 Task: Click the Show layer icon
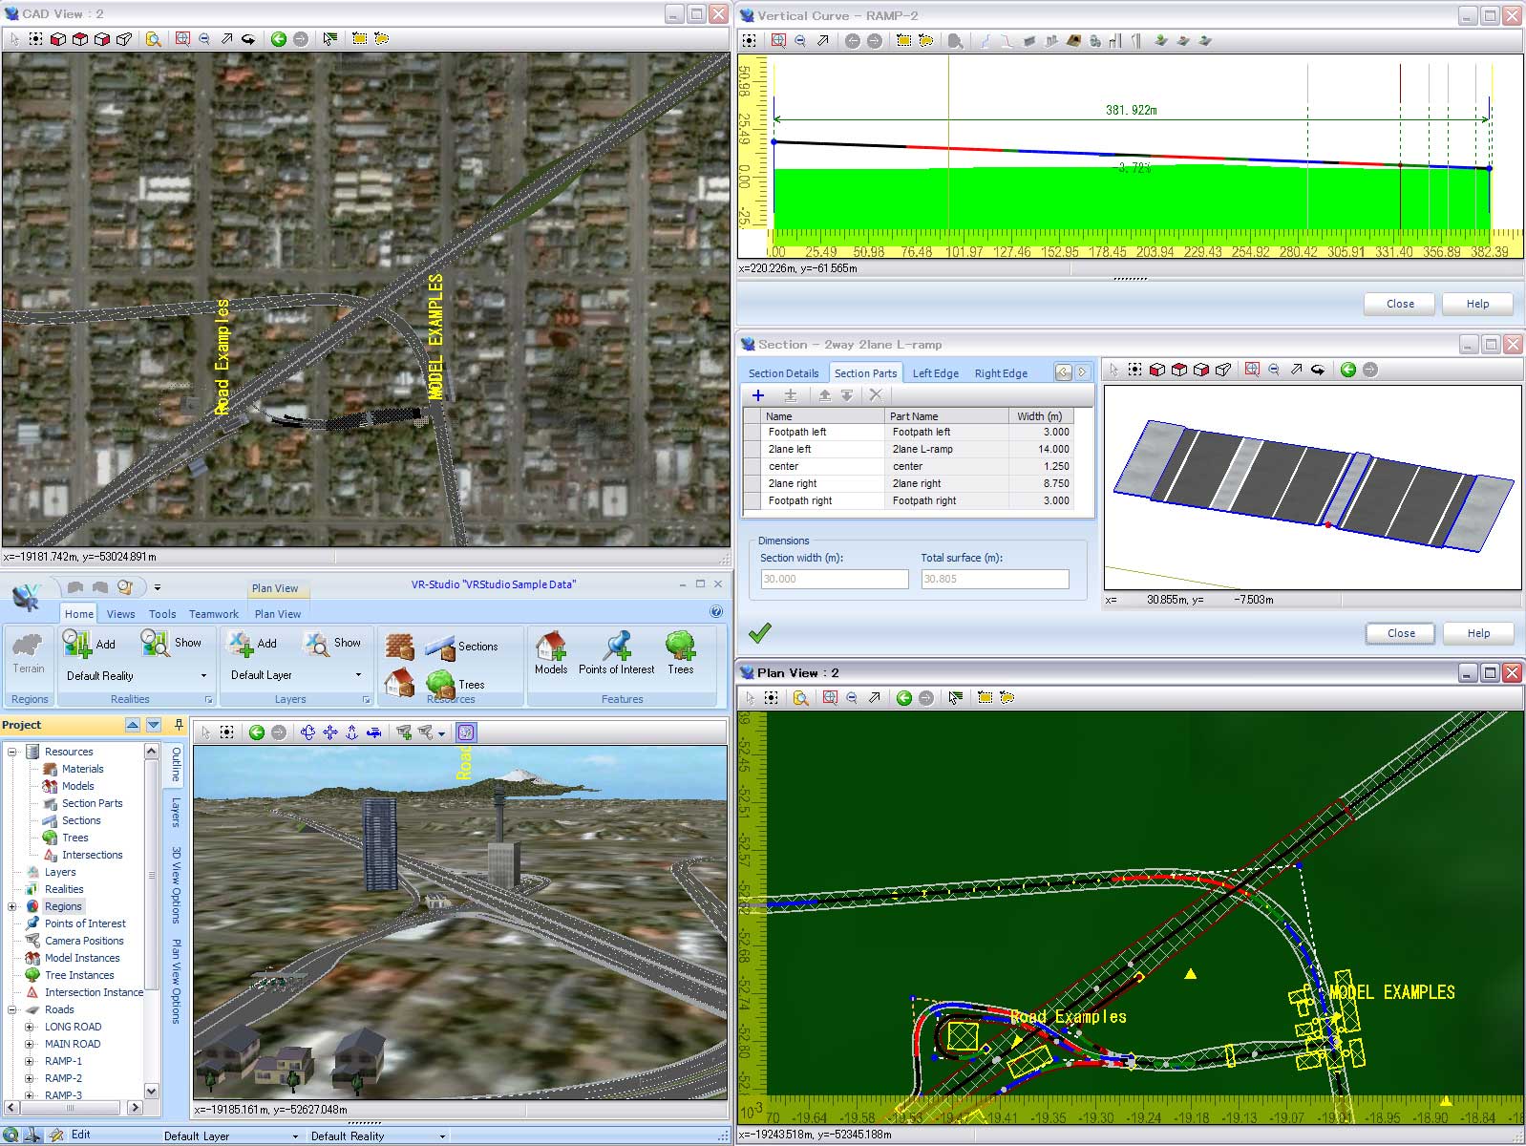316,644
